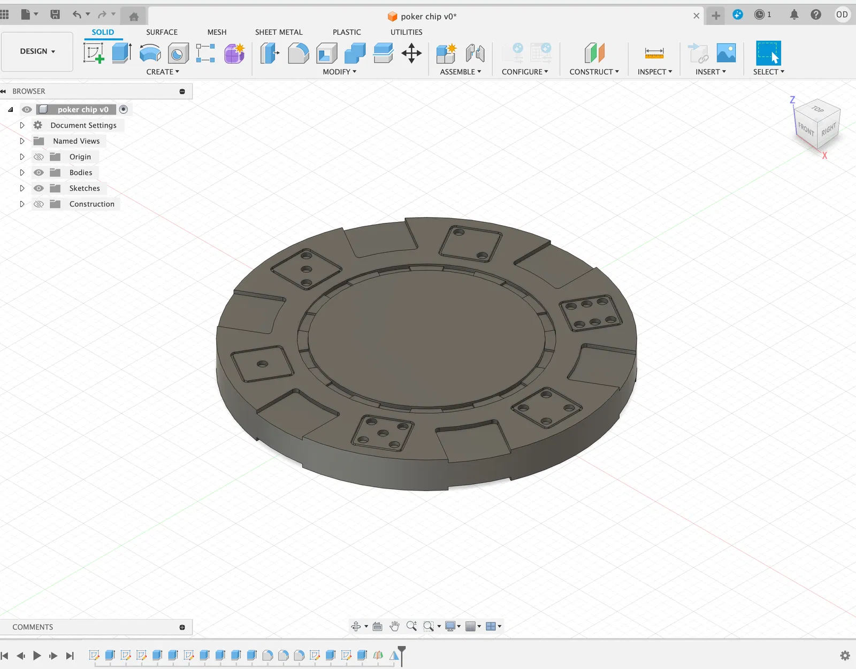Switch to the SURFACE tab
The image size is (856, 669).
pyautogui.click(x=162, y=32)
